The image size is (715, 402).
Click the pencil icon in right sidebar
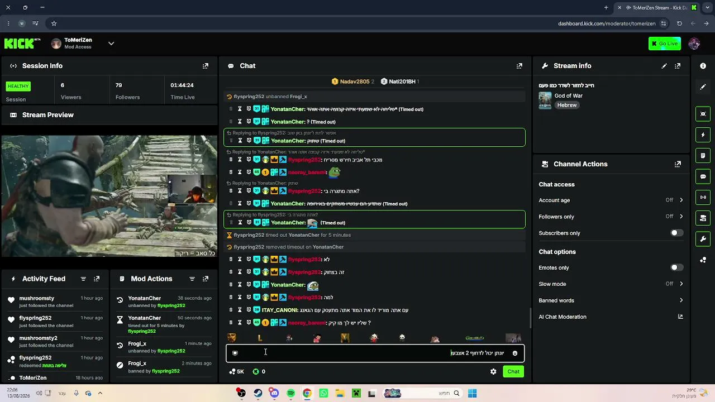coord(703,87)
